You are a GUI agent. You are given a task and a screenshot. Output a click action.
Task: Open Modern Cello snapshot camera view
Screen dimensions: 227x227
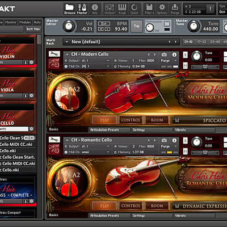(164, 54)
